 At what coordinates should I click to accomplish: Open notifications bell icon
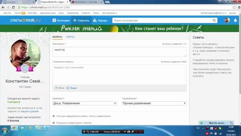(235, 20)
